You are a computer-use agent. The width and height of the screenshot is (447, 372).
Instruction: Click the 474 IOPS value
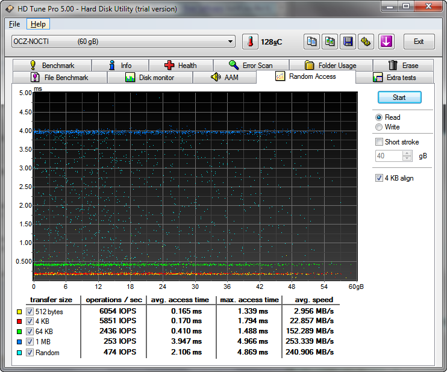[x=120, y=352]
